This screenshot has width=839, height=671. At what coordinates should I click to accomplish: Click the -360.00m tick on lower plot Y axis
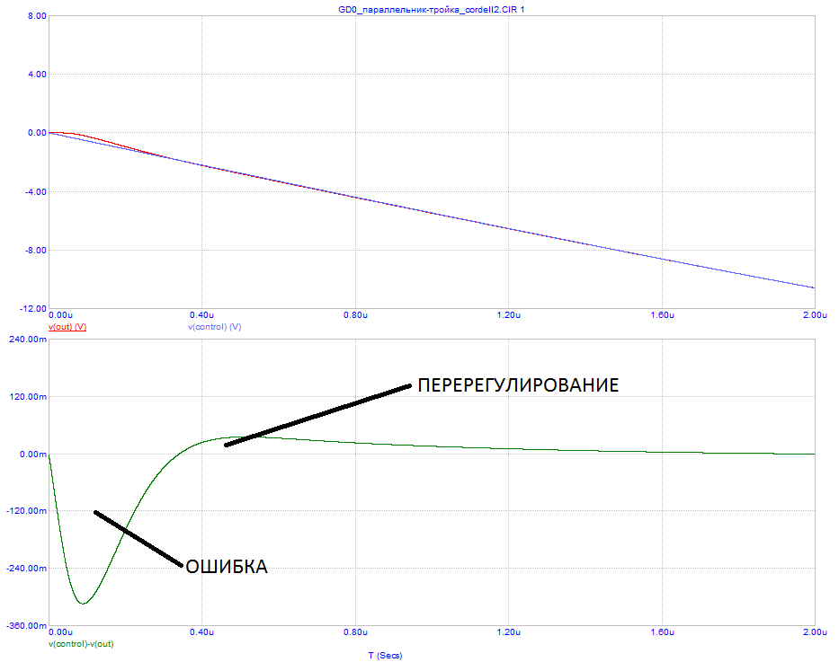(27, 625)
